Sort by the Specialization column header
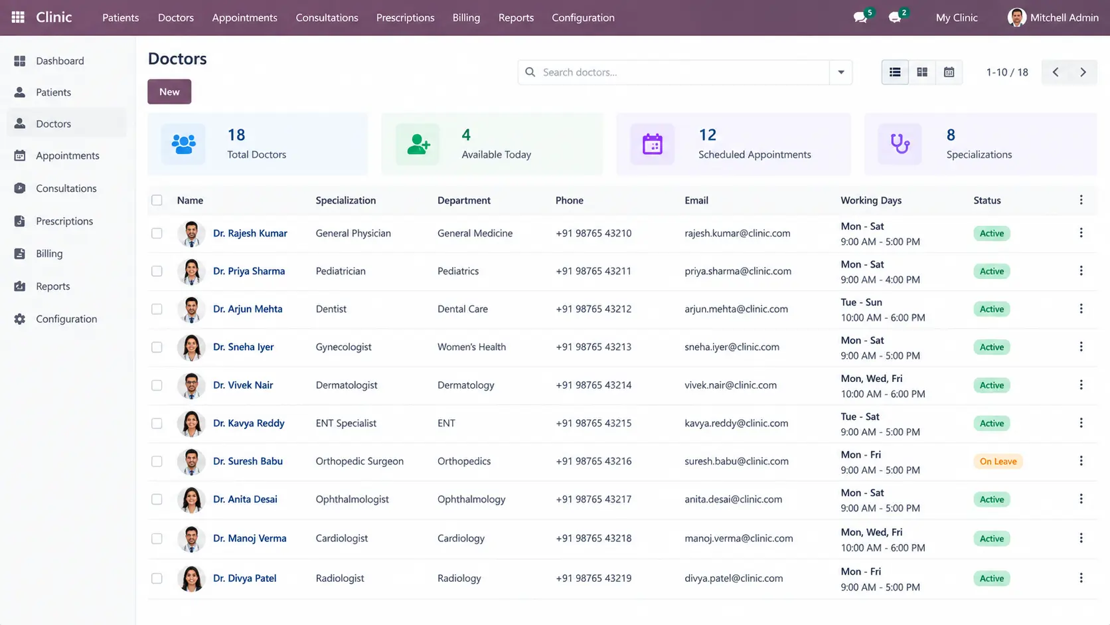The height and width of the screenshot is (625, 1110). [346, 200]
